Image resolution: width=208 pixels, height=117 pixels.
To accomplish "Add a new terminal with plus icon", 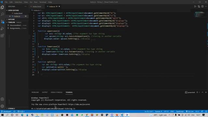I will [197, 92].
